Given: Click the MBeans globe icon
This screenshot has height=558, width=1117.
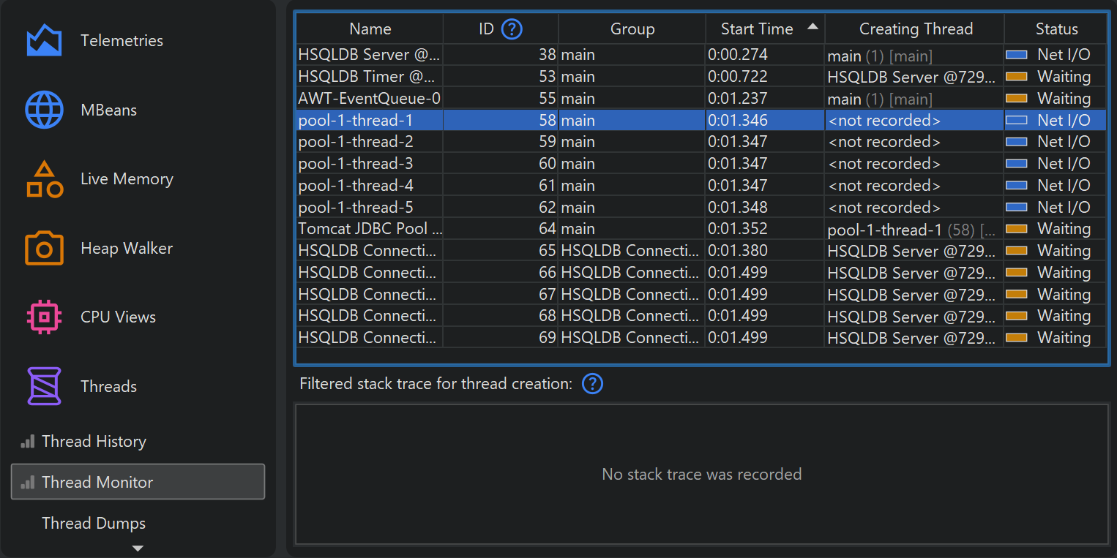Looking at the screenshot, I should (44, 110).
